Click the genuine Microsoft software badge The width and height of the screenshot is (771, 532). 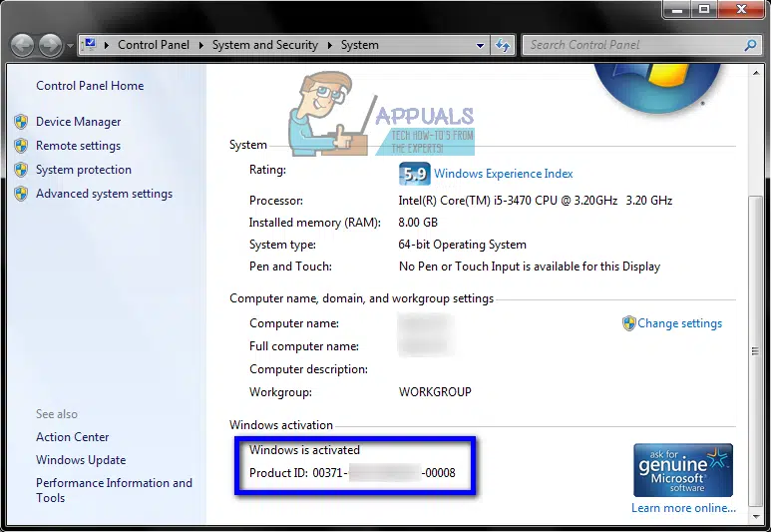point(683,470)
